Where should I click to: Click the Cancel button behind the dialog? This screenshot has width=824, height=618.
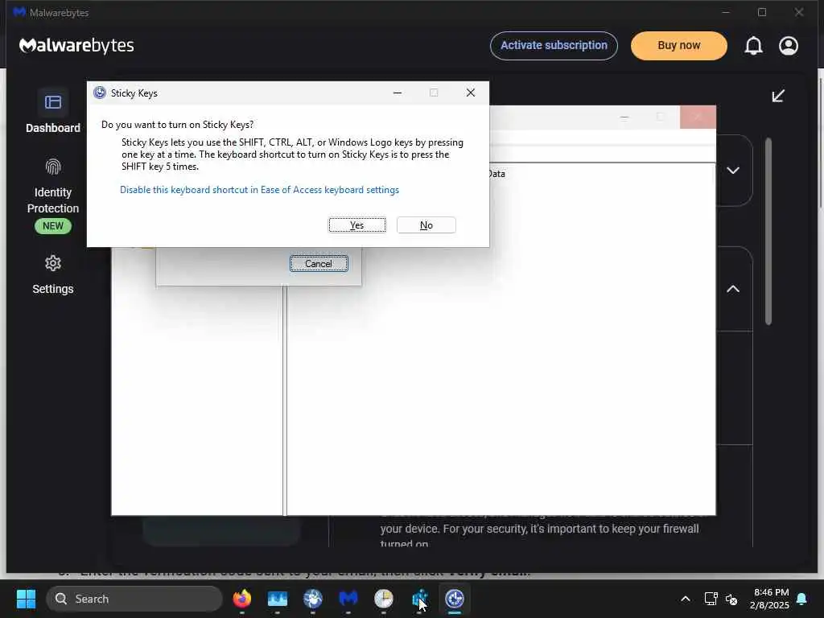pos(319,264)
